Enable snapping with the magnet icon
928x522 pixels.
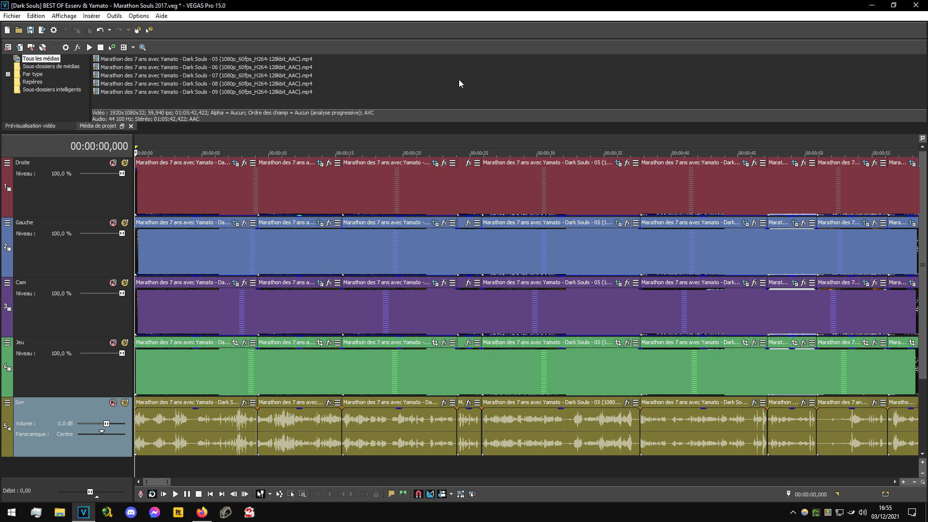[x=419, y=494]
